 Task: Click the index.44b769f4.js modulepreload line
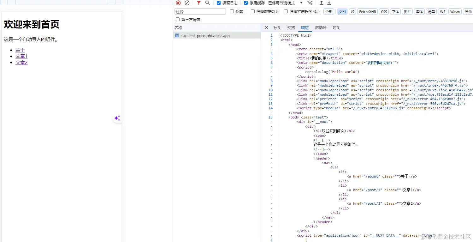pos(382,85)
